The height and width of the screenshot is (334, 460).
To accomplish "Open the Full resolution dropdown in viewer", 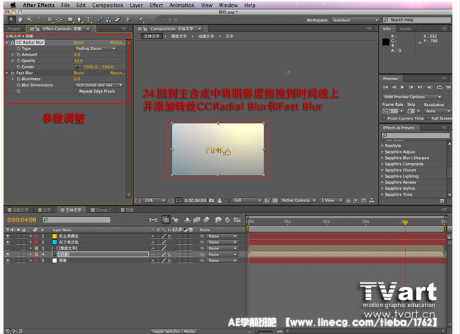I will [247, 201].
